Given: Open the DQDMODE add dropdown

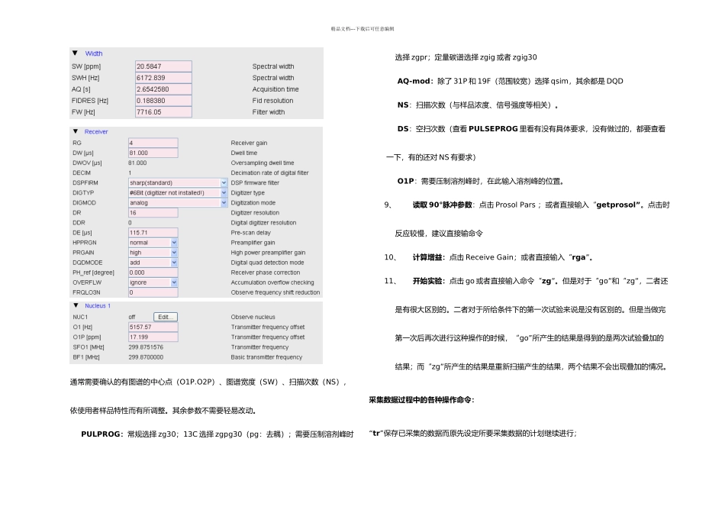Looking at the screenshot, I should click(x=174, y=263).
